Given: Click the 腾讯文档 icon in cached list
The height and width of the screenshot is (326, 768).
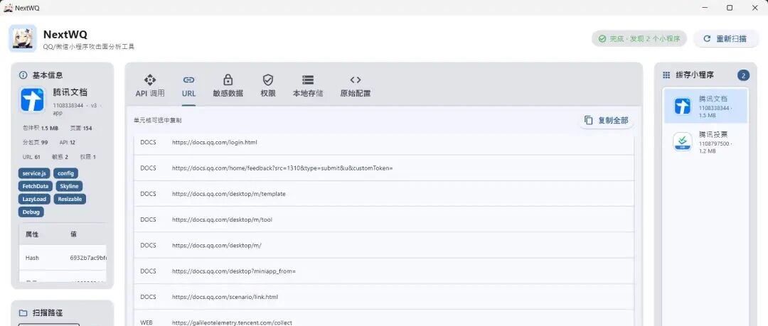Looking at the screenshot, I should pyautogui.click(x=683, y=106).
